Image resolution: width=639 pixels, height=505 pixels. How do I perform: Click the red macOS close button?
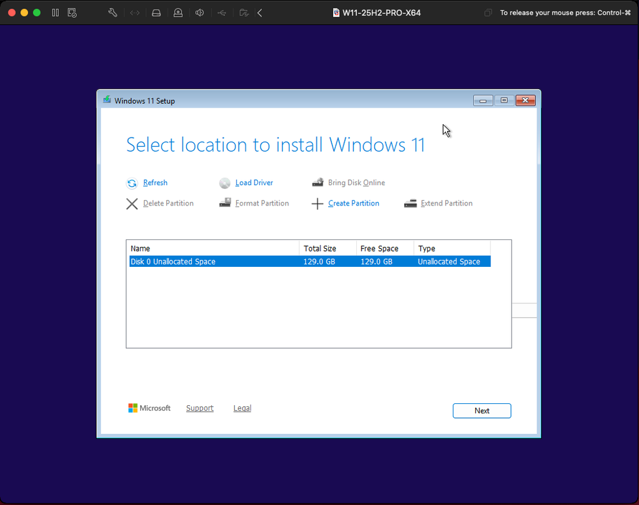pos(12,13)
